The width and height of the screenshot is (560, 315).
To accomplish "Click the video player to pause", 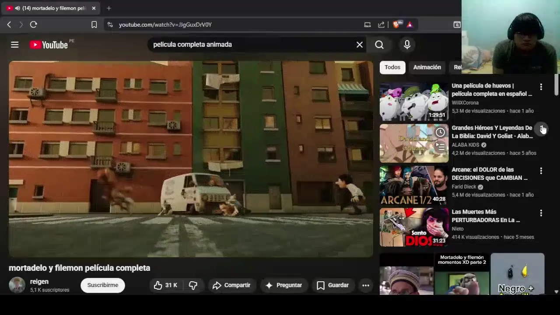I will pos(191,159).
